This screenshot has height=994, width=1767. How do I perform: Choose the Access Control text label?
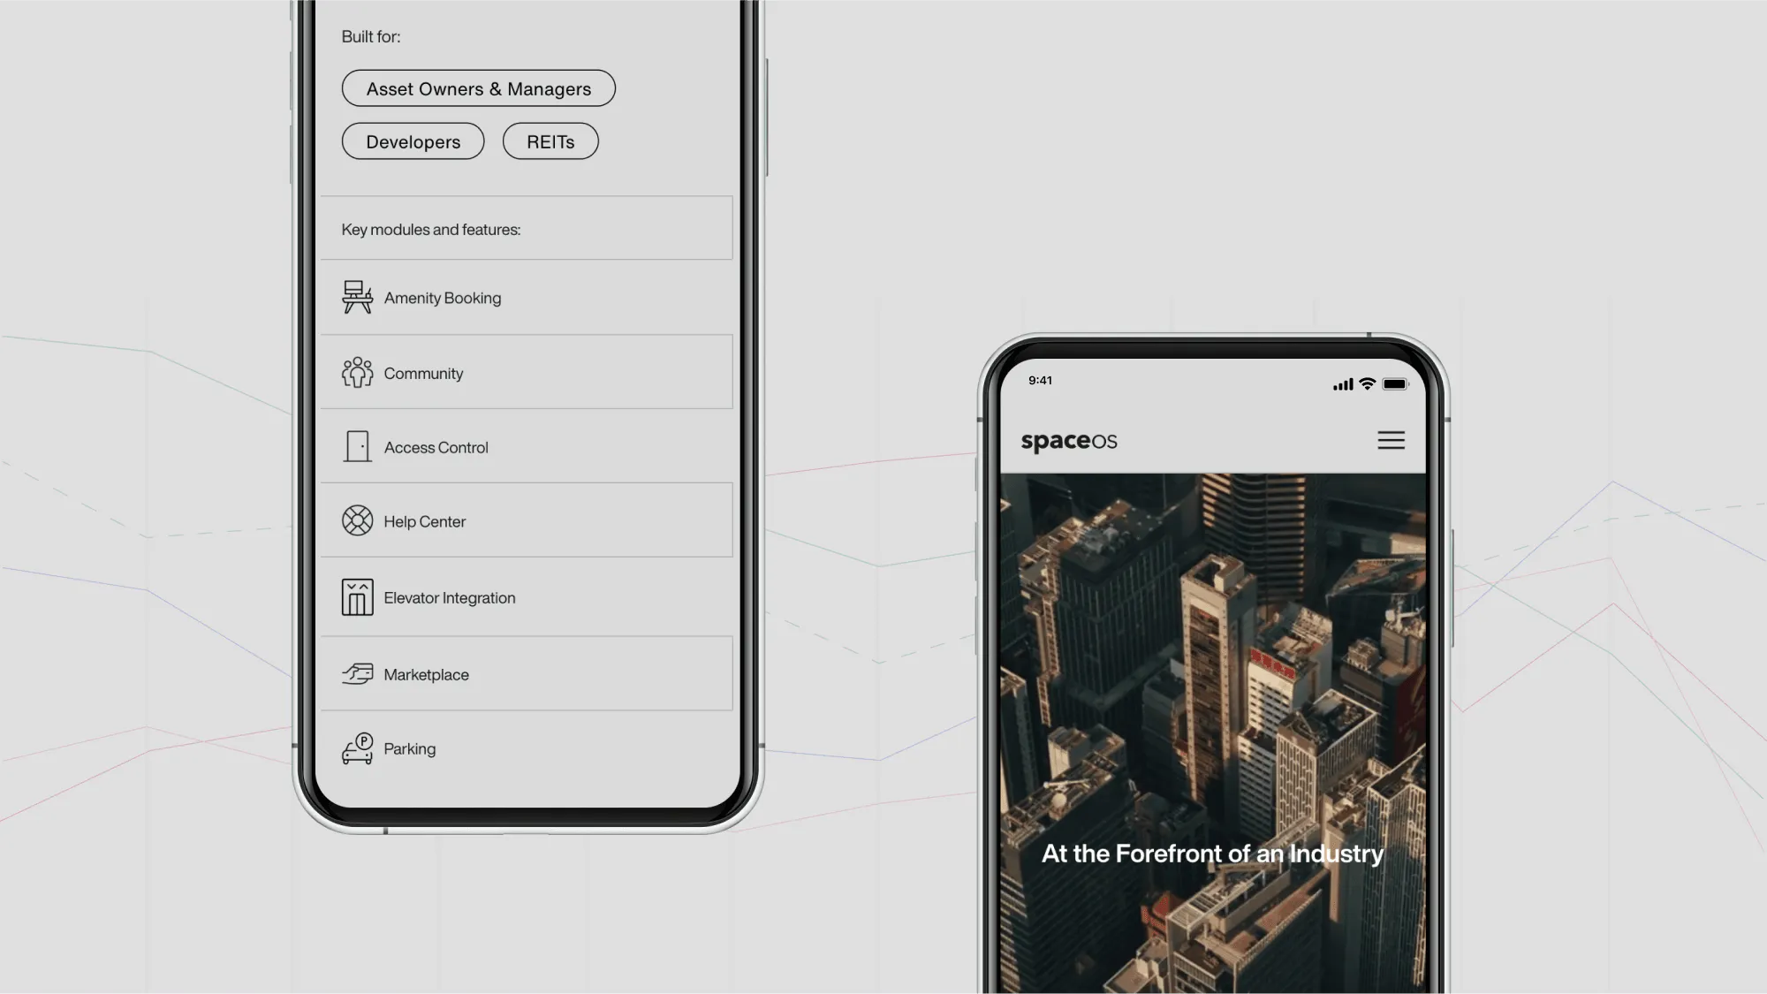coord(436,448)
